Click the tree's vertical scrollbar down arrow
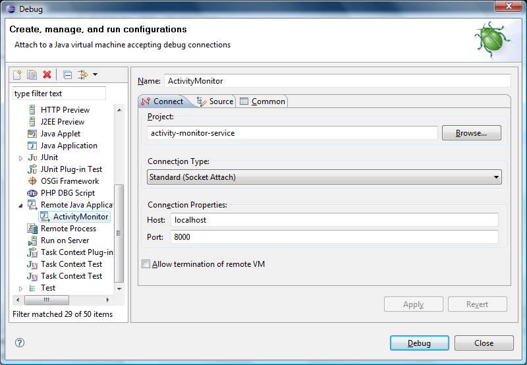 119,289
